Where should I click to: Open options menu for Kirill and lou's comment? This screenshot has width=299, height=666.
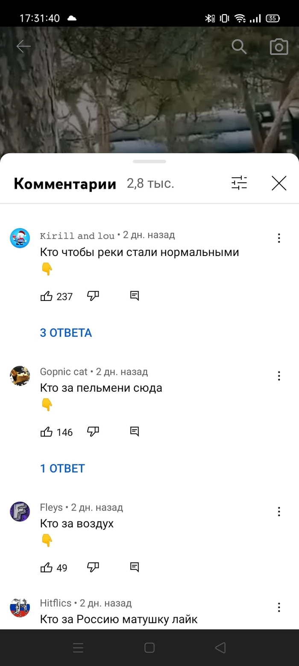coord(279,238)
